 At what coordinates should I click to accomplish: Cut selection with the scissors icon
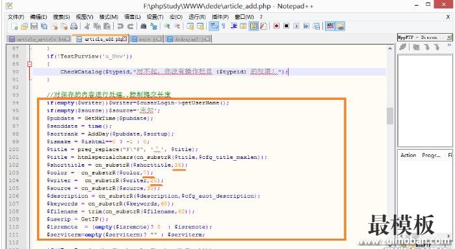(86, 27)
